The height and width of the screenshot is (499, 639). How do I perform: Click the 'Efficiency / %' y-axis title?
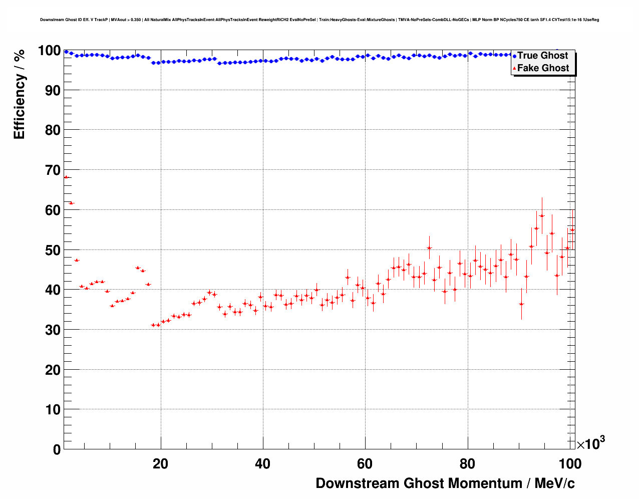pyautogui.click(x=19, y=95)
